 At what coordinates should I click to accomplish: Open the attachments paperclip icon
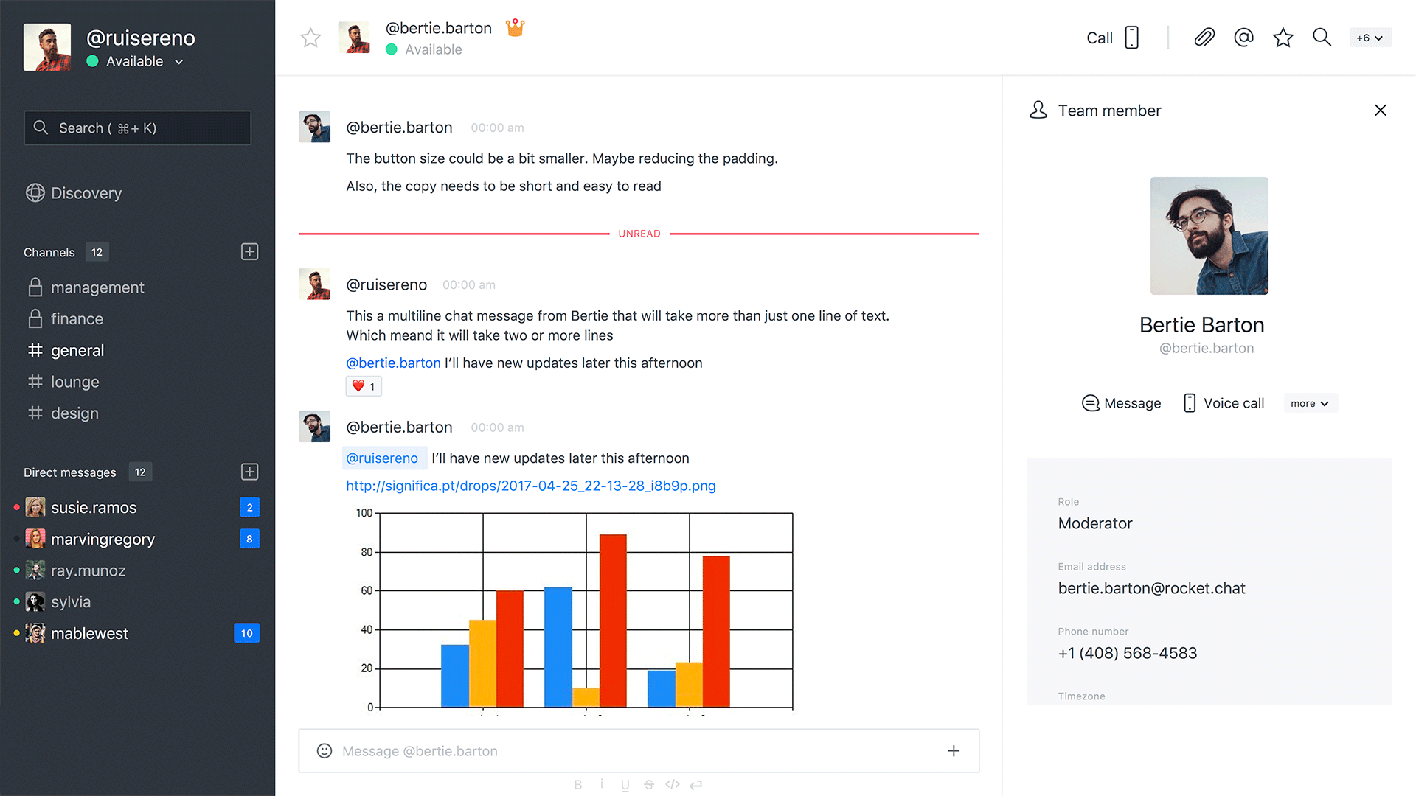click(1204, 38)
